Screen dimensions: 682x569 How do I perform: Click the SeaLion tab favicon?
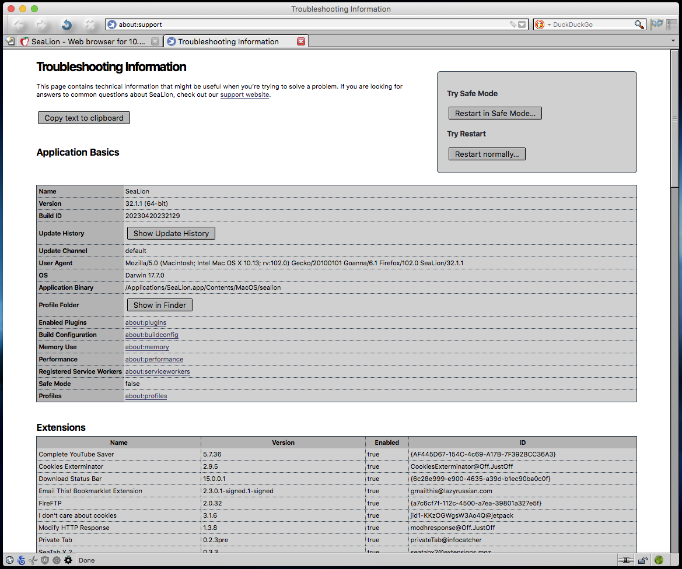pos(25,41)
